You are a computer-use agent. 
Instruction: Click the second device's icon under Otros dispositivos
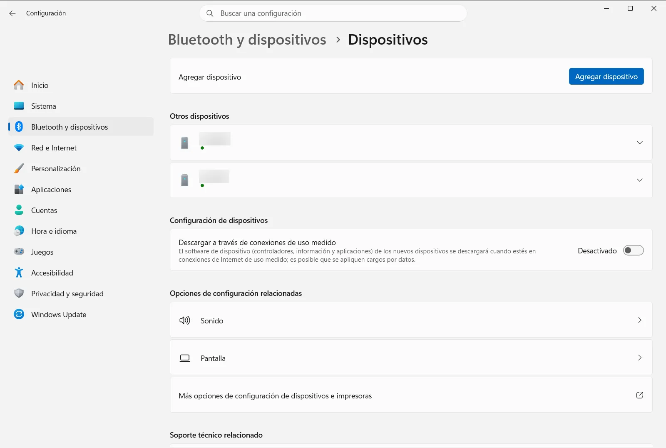click(x=185, y=180)
